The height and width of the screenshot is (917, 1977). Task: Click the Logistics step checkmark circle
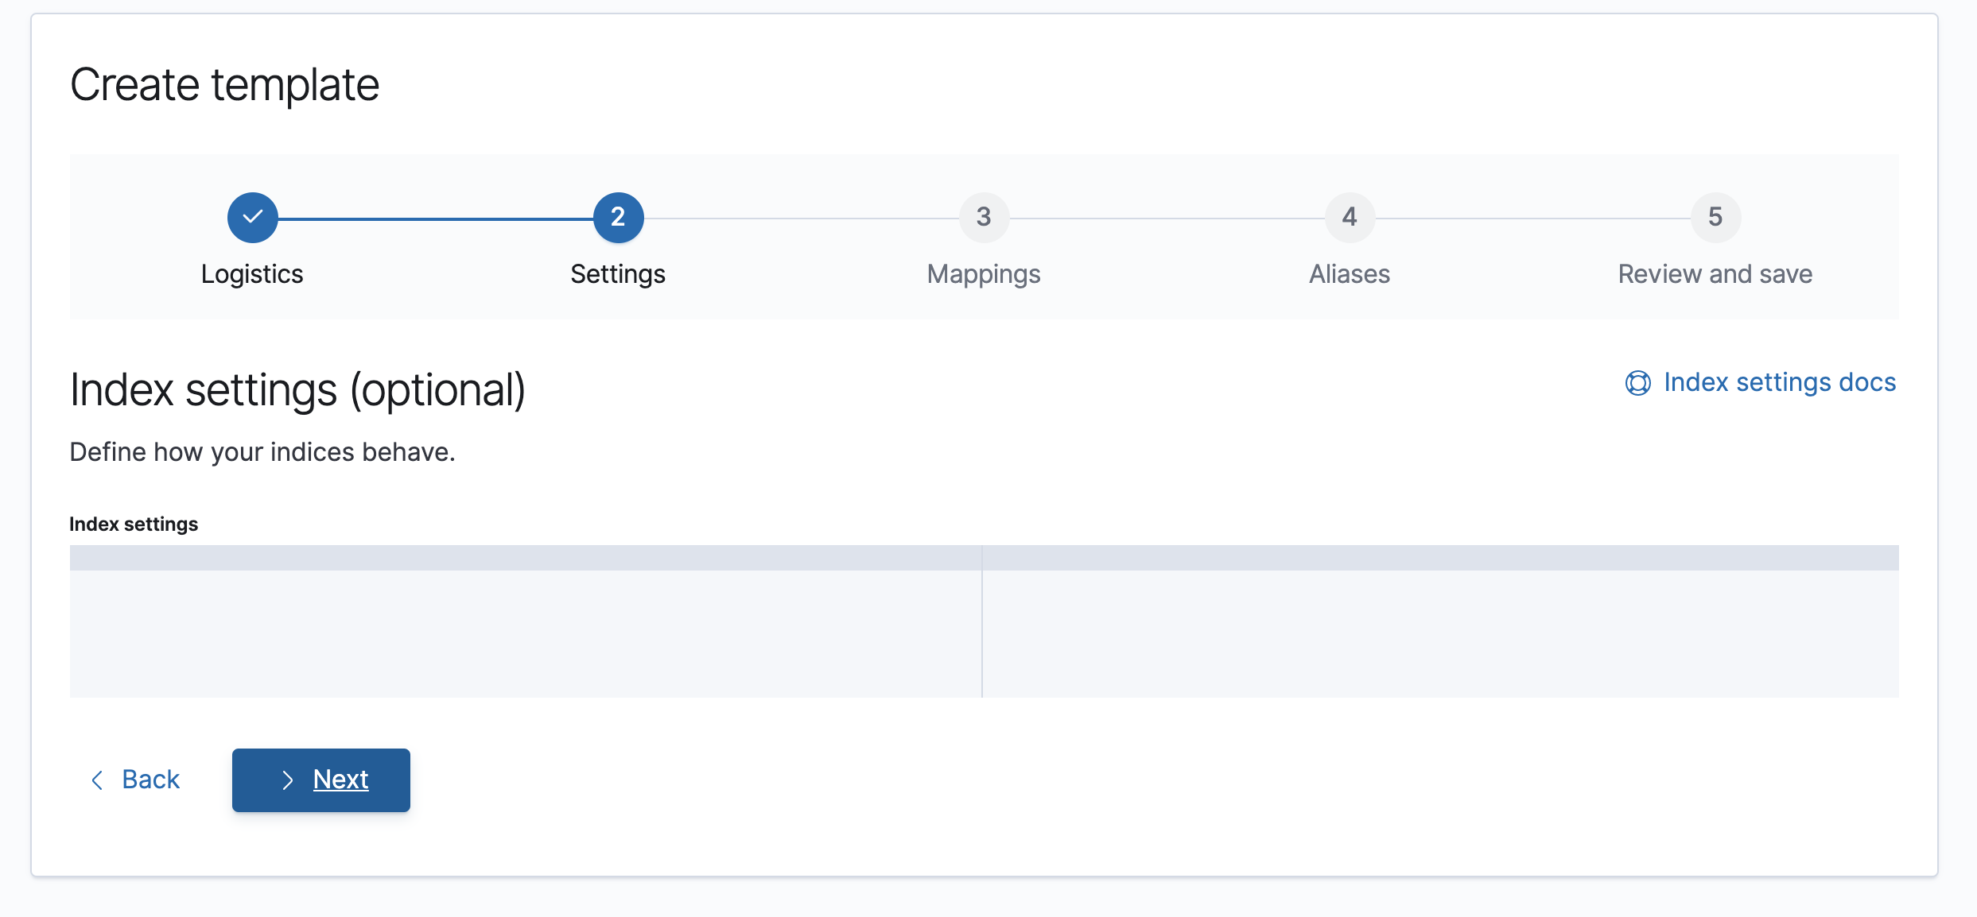(252, 217)
